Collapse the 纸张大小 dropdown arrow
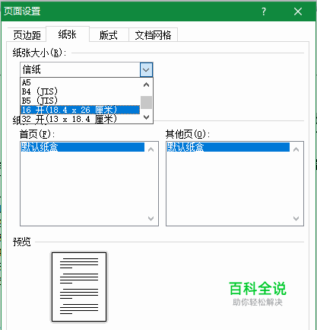This screenshot has width=317, height=330. click(146, 69)
